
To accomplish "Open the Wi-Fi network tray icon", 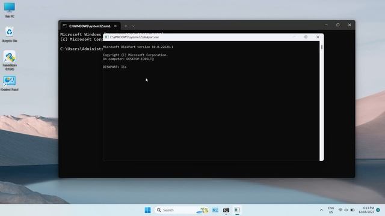I will click(340, 210).
